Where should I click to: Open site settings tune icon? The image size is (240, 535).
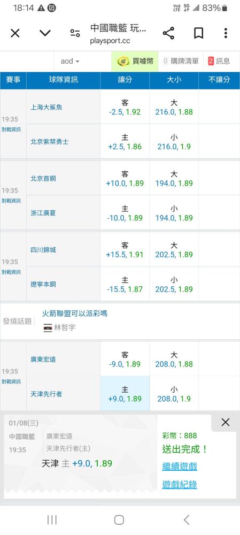75,33
